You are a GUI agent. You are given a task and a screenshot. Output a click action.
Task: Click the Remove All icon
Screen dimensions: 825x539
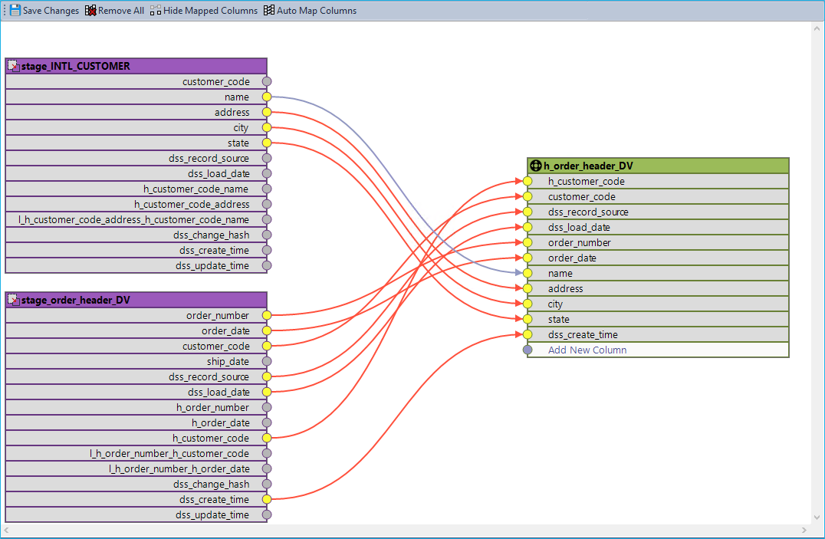90,10
